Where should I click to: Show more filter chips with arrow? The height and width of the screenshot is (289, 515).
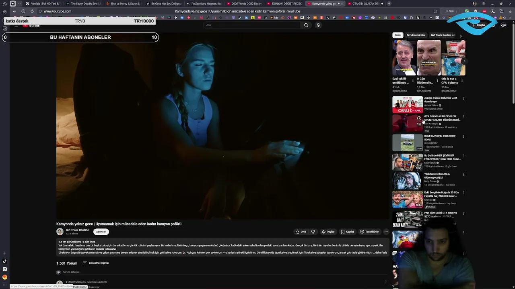click(x=461, y=36)
